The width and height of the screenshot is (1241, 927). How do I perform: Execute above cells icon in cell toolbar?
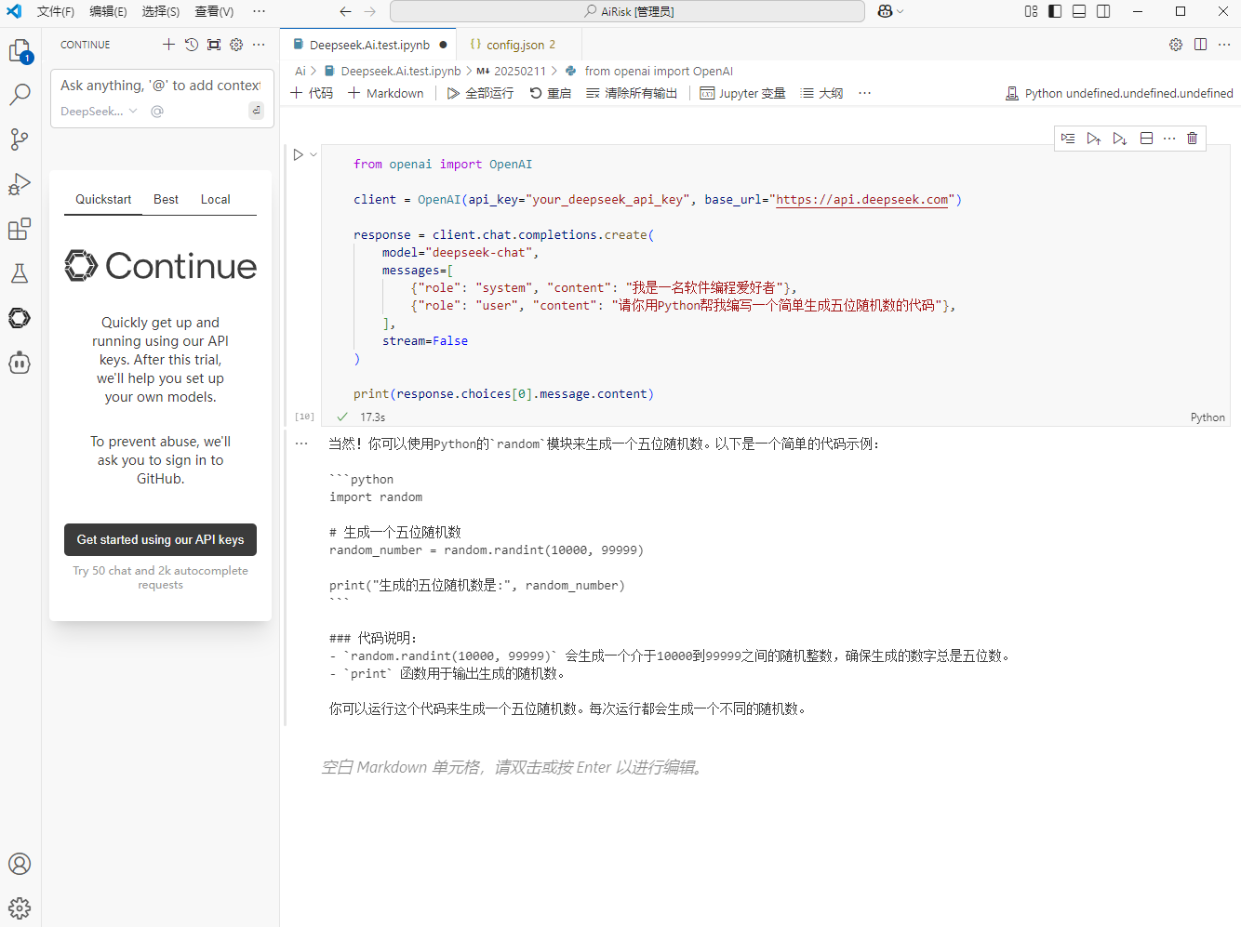[1094, 139]
